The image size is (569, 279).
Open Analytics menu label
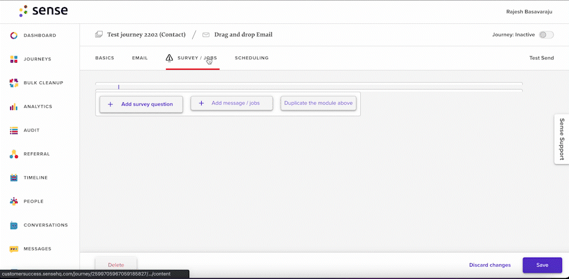tap(38, 107)
